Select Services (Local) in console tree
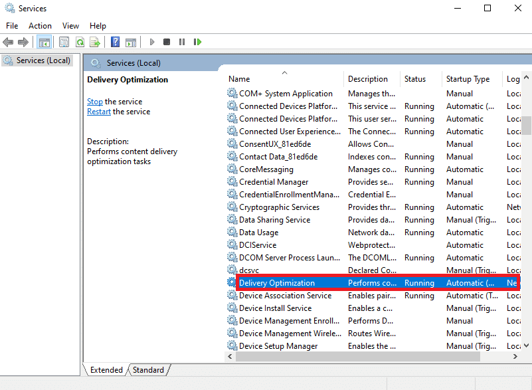 click(37, 60)
